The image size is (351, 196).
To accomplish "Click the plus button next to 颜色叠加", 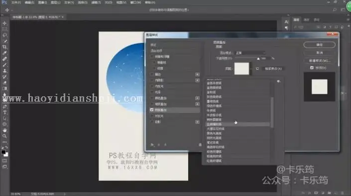I will (x=197, y=98).
